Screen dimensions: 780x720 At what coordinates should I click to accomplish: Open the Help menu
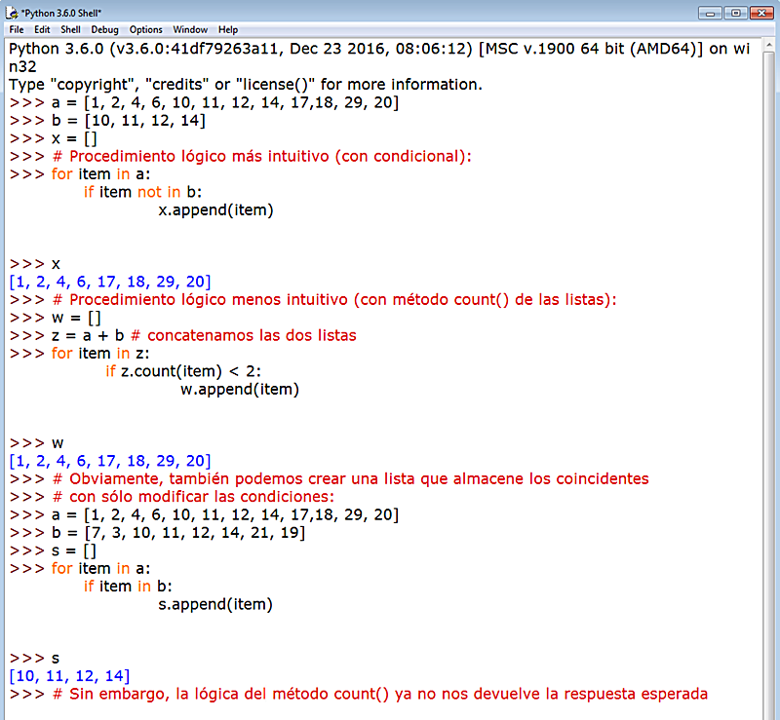click(x=226, y=29)
